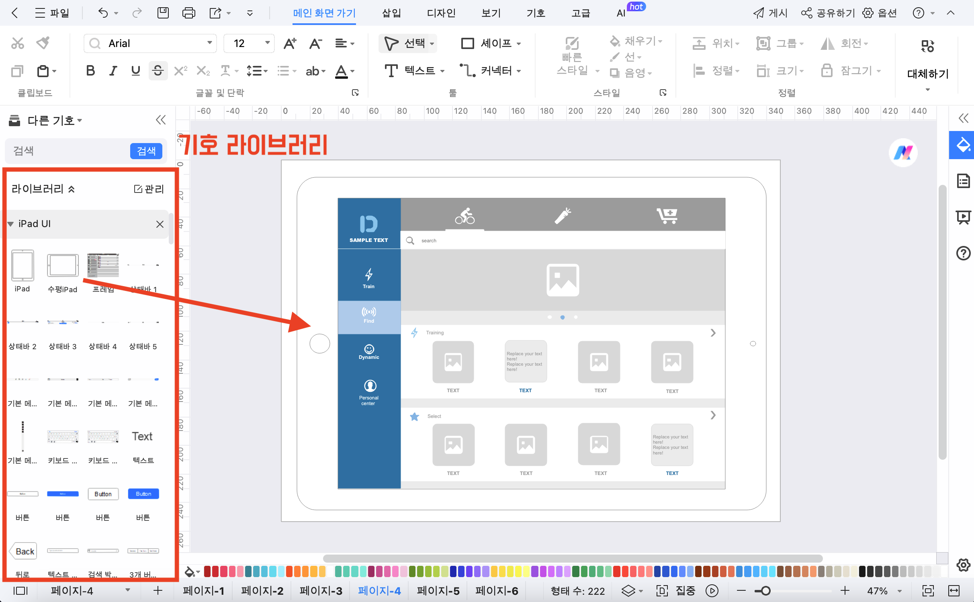Toggle underline formatting
The height and width of the screenshot is (602, 974).
pos(135,71)
